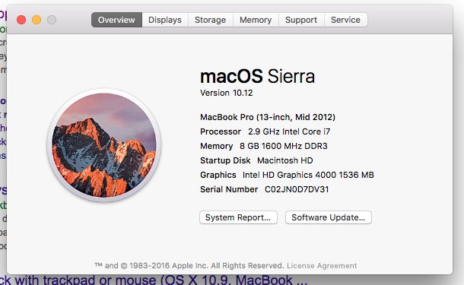Click the MacBook Pro model name line
Screen dimensions: 464x285
pyautogui.click(x=268, y=117)
